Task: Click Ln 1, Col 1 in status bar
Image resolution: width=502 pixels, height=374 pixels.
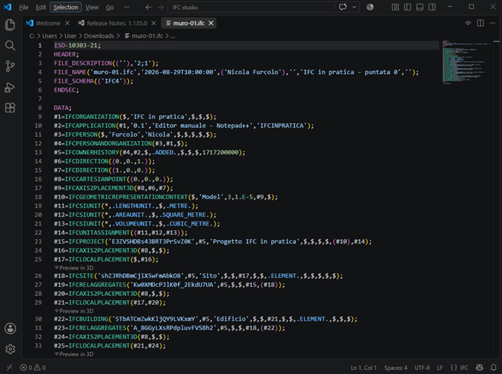Action: (363, 367)
